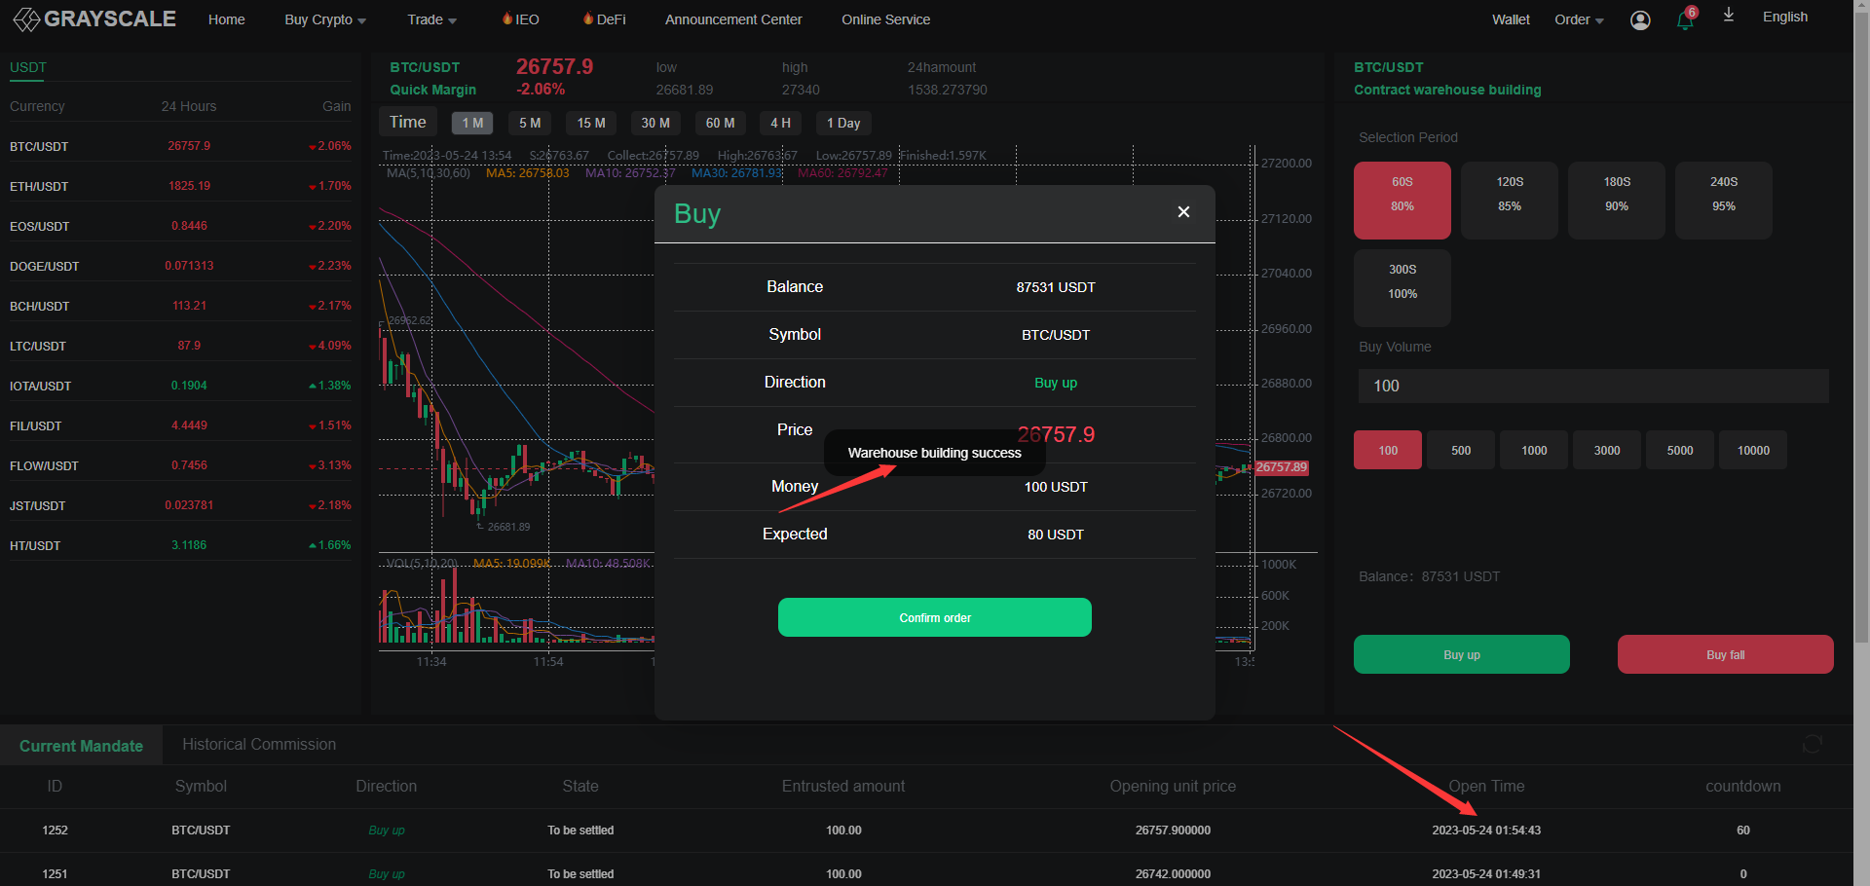1870x886 pixels.
Task: Click the Confirm order button
Action: (935, 617)
